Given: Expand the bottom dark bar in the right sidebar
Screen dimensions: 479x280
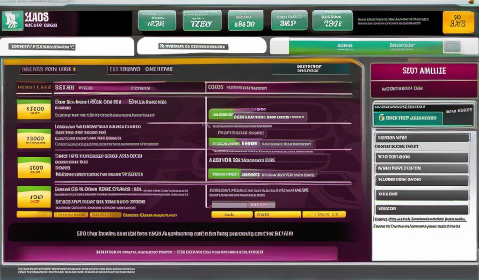Looking at the screenshot, I should 422,209.
